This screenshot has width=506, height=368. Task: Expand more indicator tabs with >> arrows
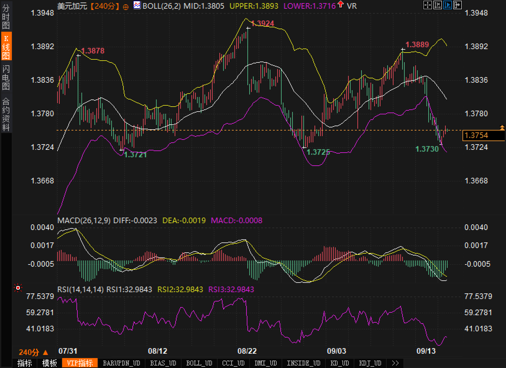point(395,363)
